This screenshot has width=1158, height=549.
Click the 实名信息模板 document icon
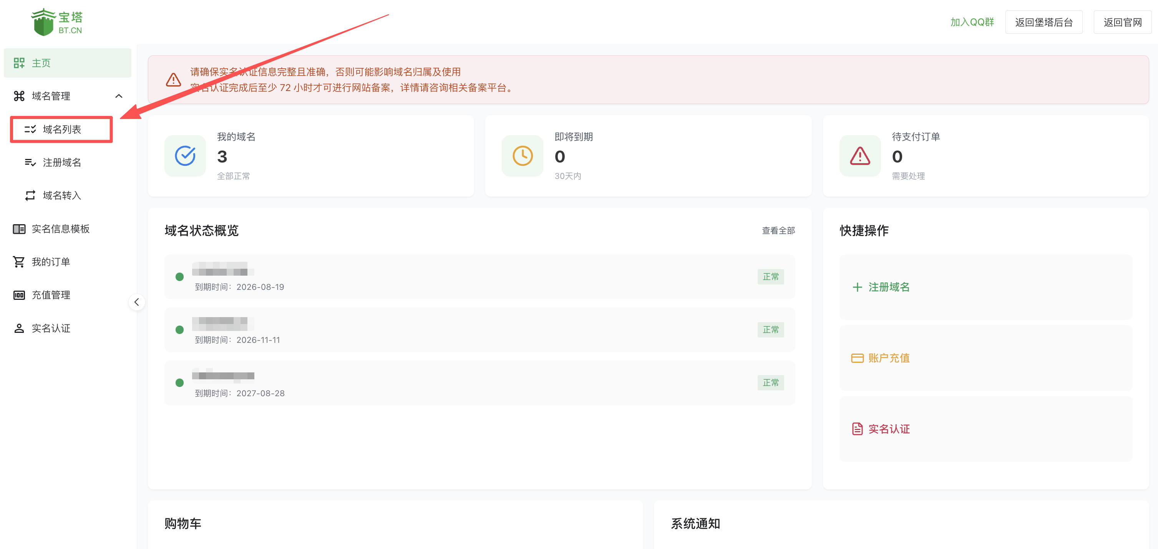pos(19,229)
